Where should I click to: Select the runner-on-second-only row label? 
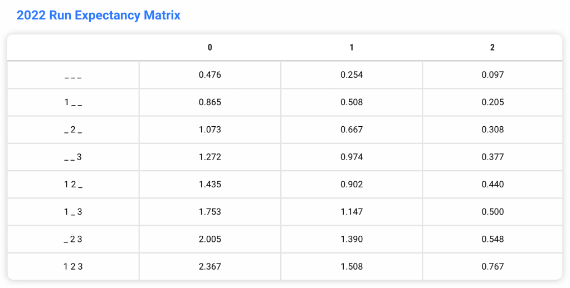tap(73, 130)
